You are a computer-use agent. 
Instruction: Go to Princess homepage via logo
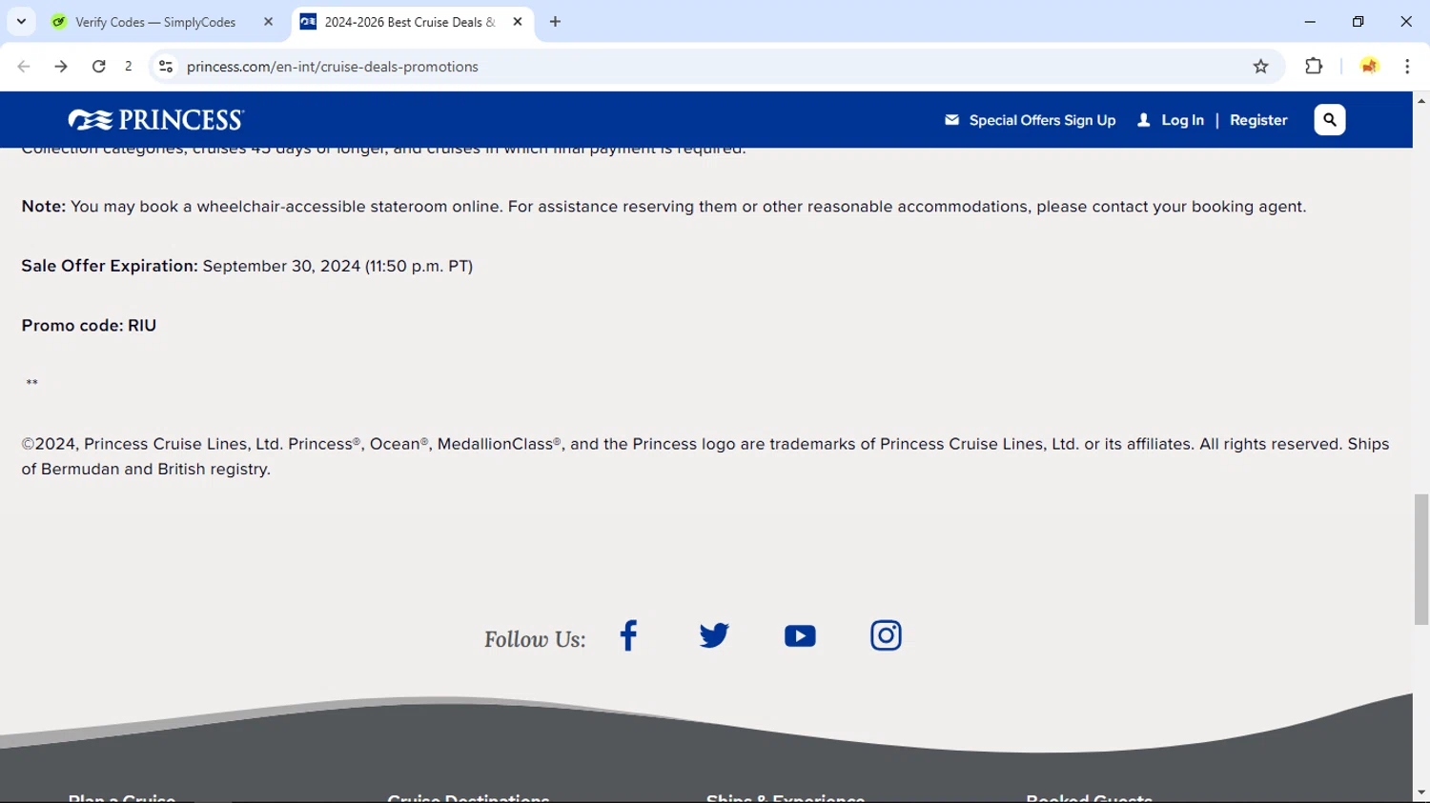click(156, 120)
